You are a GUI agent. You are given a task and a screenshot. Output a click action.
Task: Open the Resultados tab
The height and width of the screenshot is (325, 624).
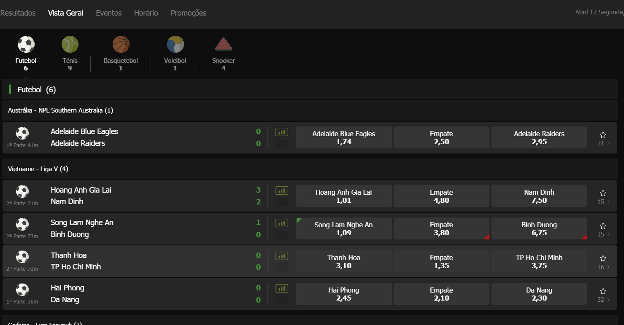18,13
